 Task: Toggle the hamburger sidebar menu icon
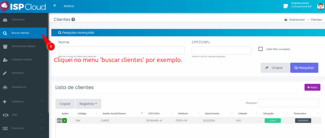[55, 6]
